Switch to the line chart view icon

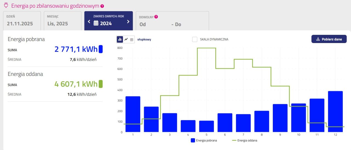[126, 39]
